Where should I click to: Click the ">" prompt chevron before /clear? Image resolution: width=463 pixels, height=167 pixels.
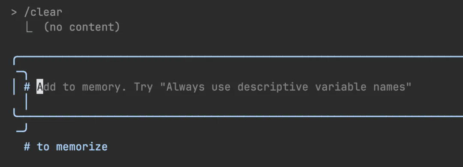14,12
